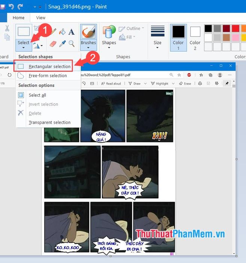Click the Redo arrow in title bar
246x263 pixels.
click(x=20, y=7)
